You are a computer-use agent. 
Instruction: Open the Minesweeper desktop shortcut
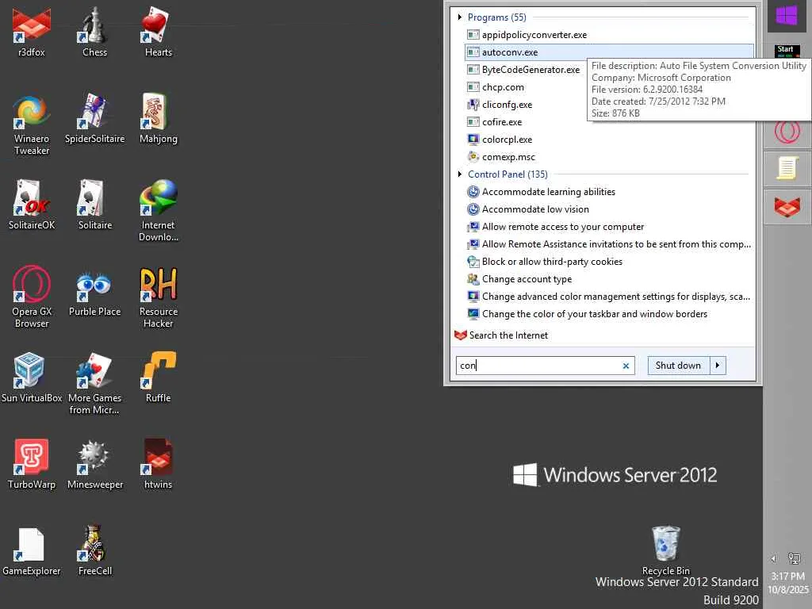[x=95, y=465]
